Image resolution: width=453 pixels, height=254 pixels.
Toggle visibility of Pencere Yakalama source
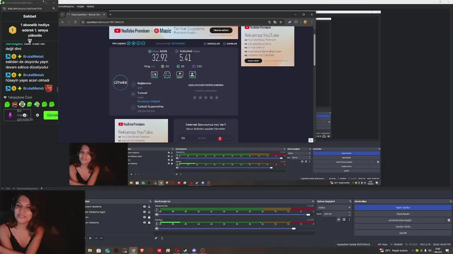[x=144, y=207]
